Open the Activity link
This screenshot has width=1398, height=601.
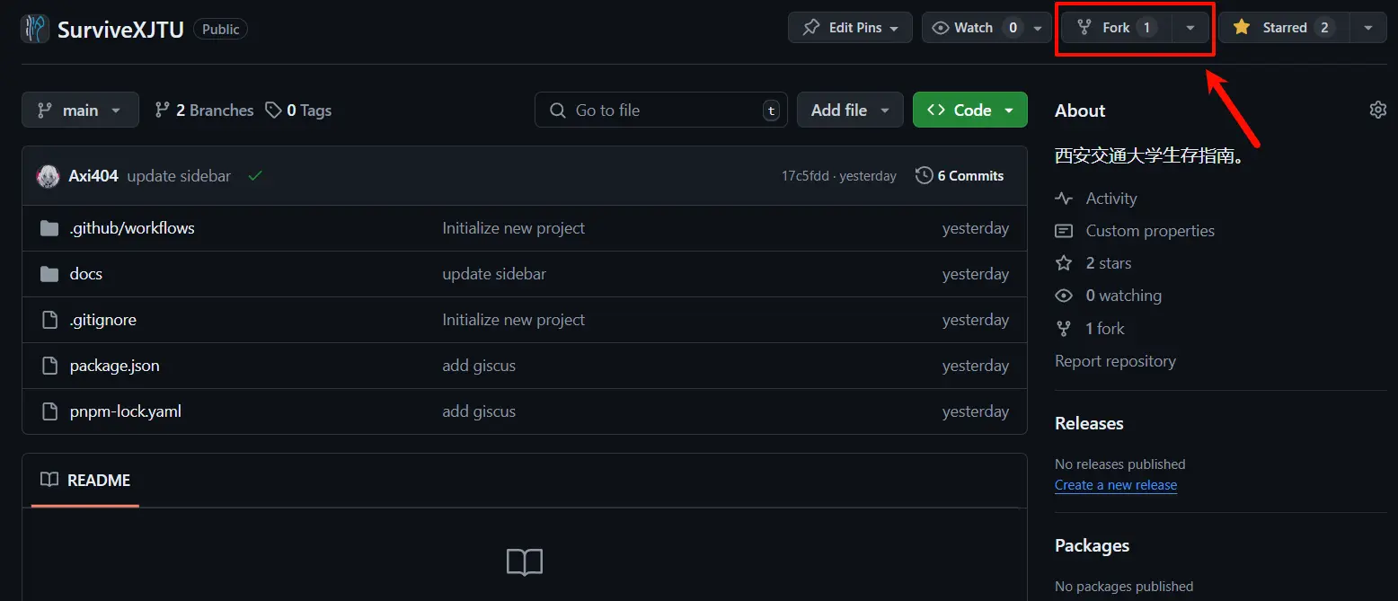click(1111, 199)
